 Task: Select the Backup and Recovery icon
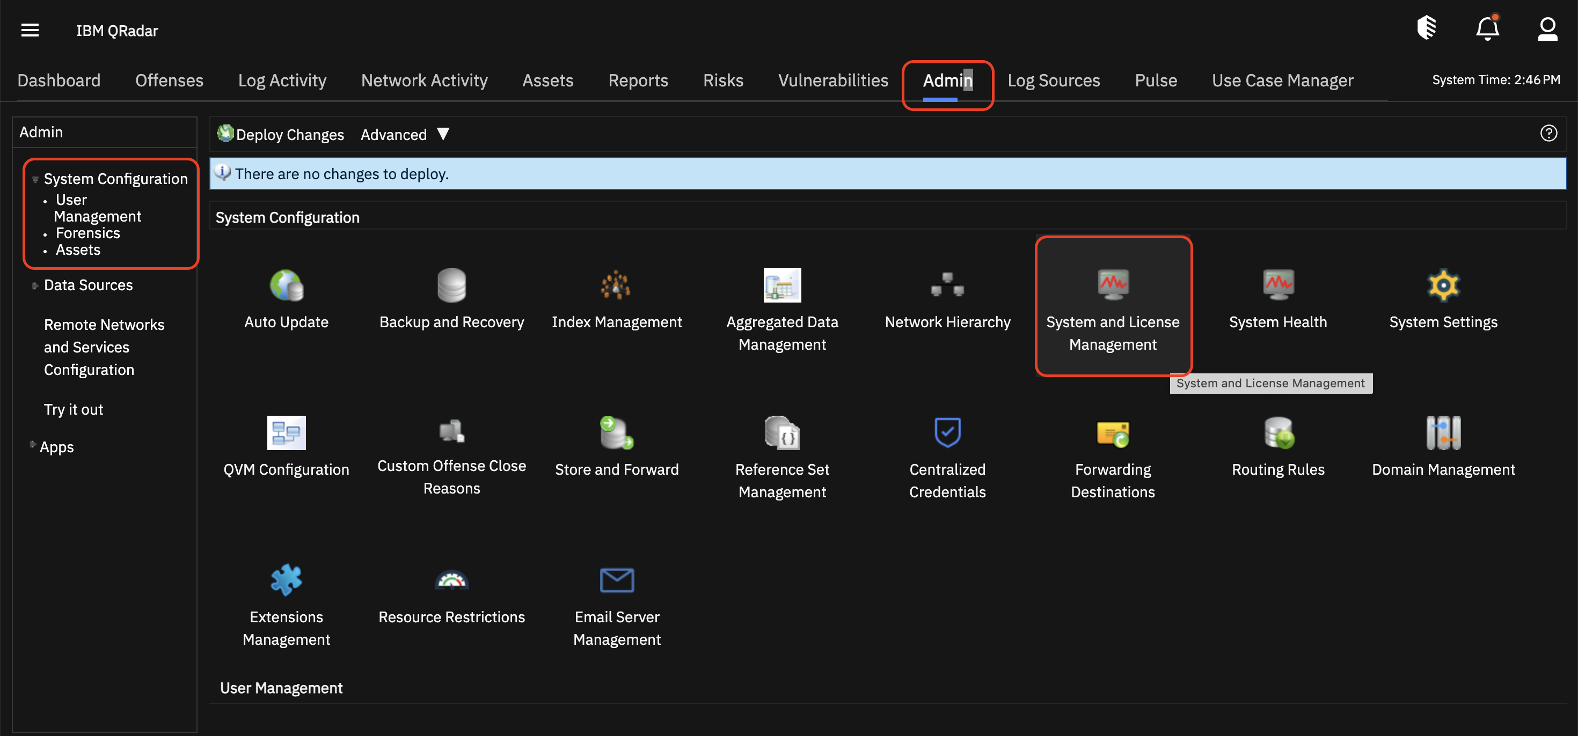point(451,299)
